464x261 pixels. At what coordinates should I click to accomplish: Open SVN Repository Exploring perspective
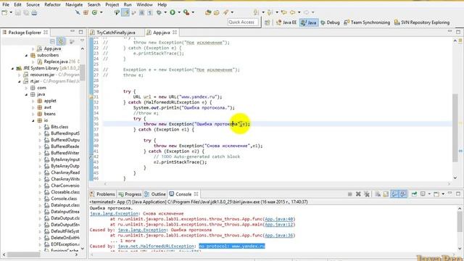click(x=422, y=22)
